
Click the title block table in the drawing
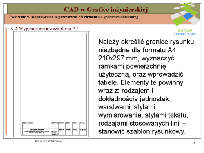tap(55, 129)
